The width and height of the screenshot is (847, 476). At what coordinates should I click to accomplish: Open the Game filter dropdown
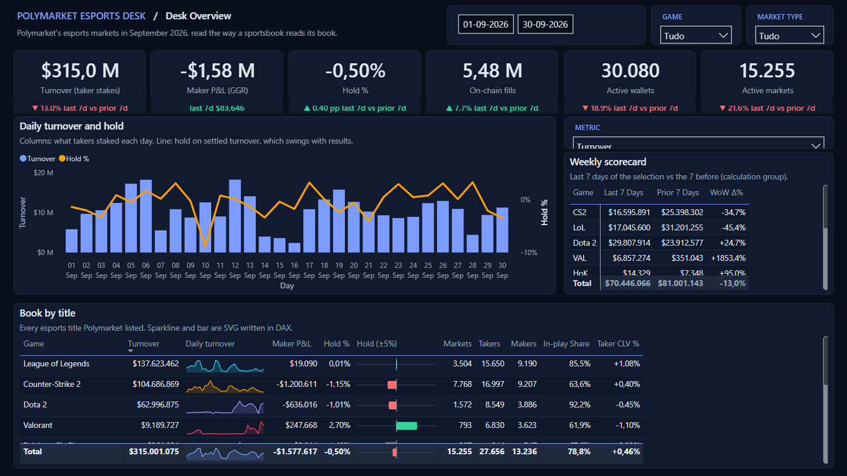696,36
